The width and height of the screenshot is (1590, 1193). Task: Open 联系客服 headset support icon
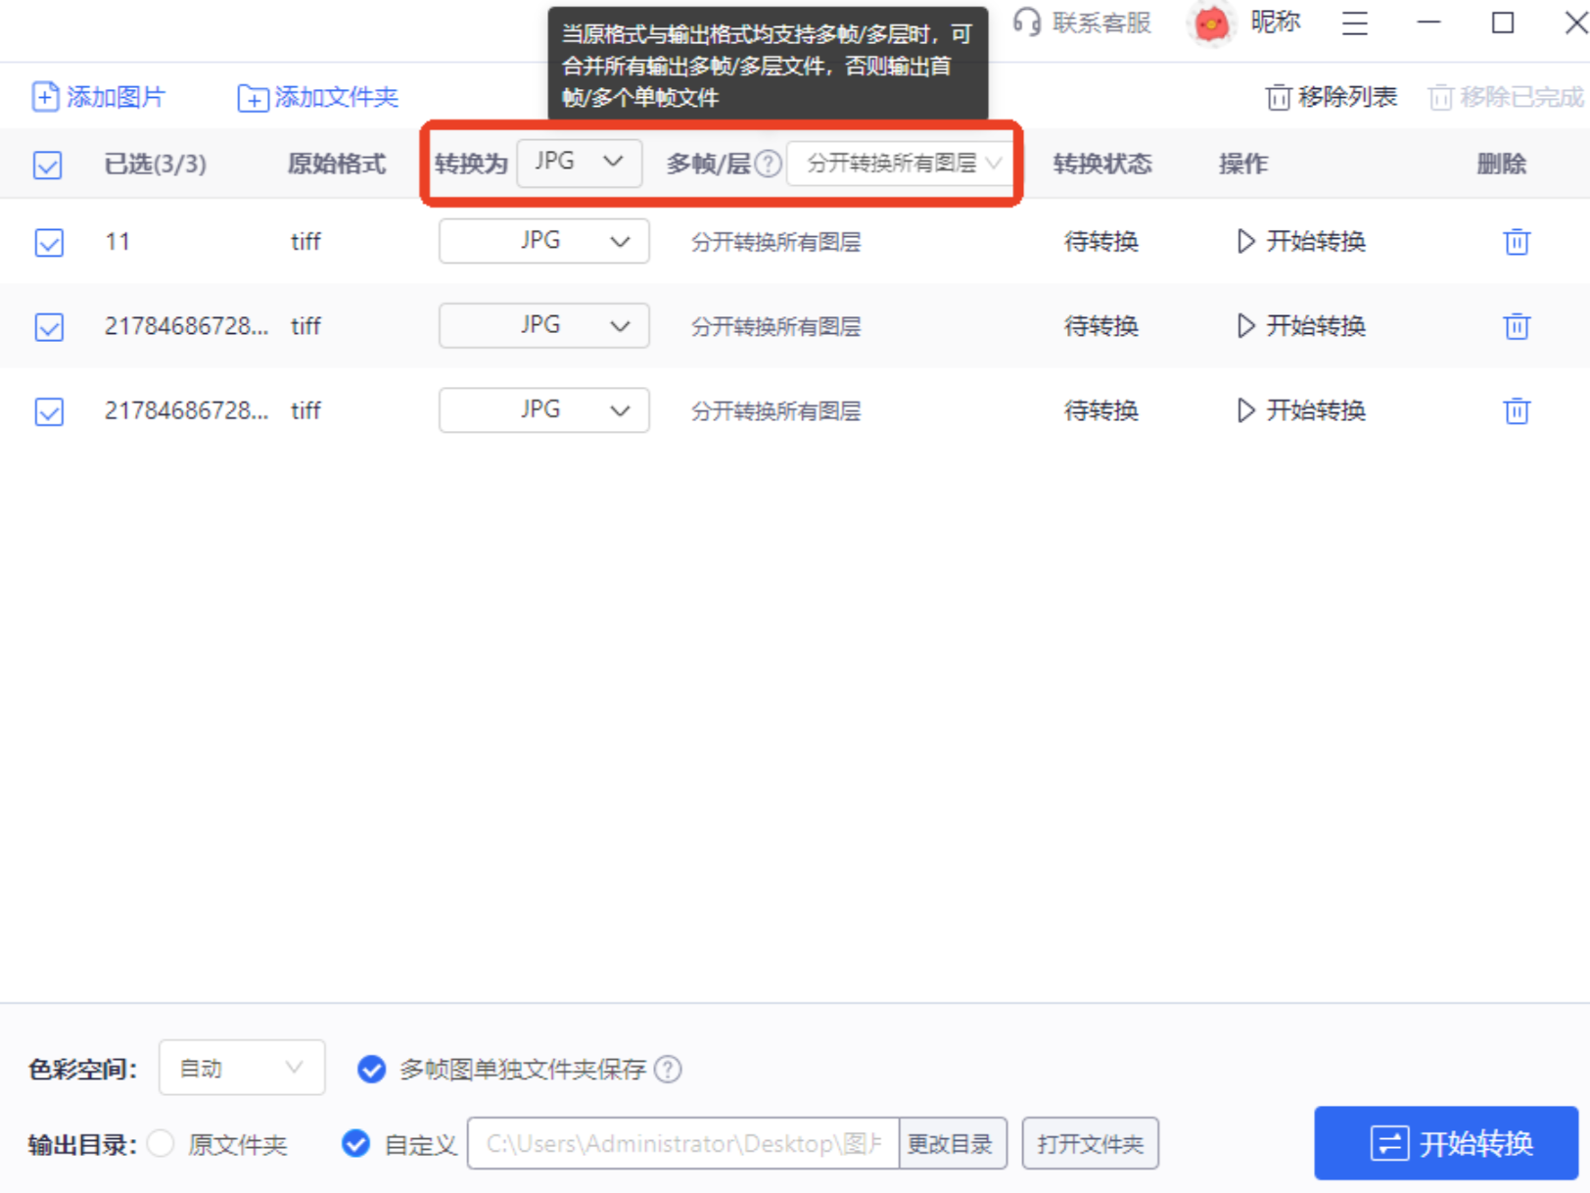coord(1027,22)
